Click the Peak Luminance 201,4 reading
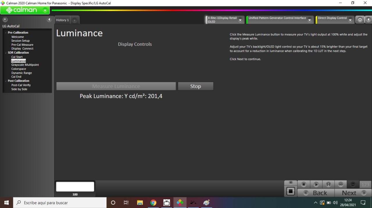This screenshot has height=208, width=372. 121,96
